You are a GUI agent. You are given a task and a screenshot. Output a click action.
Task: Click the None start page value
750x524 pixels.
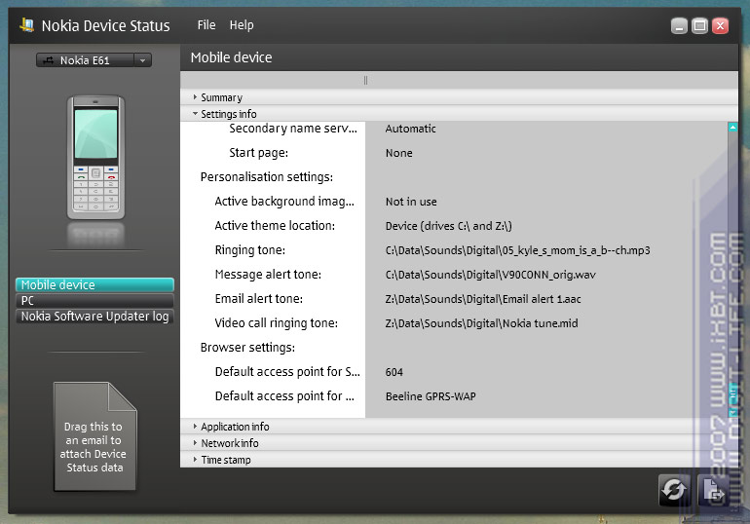pos(399,153)
